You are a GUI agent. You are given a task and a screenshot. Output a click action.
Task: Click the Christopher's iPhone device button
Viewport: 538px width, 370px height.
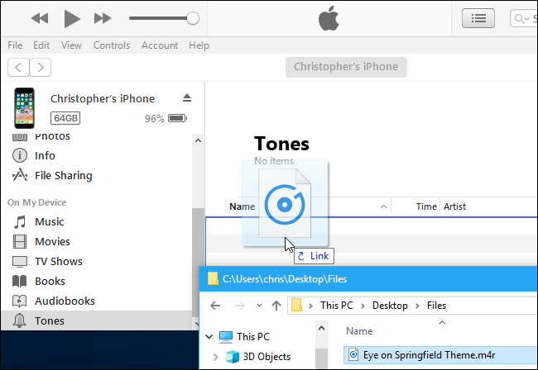[x=346, y=67]
